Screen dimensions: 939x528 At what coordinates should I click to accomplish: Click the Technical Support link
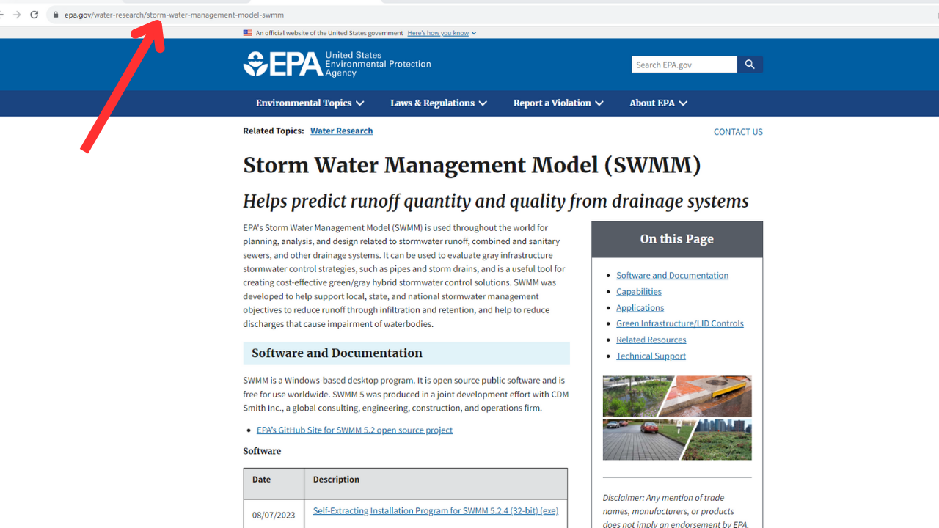point(651,356)
